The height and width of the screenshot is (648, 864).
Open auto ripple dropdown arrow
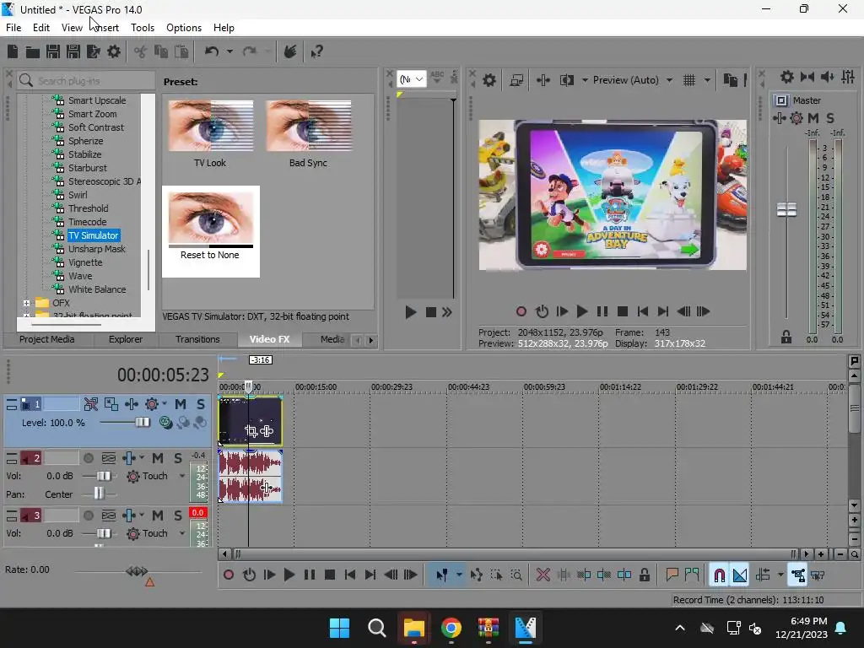point(780,575)
